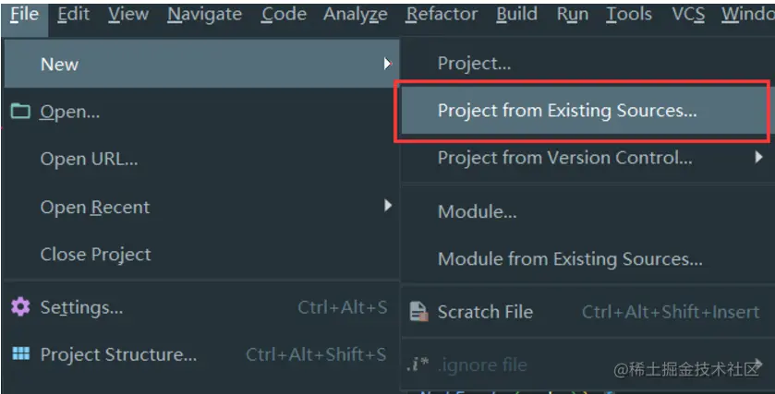The height and width of the screenshot is (394, 775).
Task: Open the Tools menu
Action: pos(629,15)
